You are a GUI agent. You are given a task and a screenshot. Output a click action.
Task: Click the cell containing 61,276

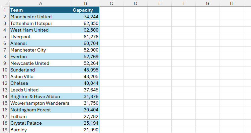point(85,37)
